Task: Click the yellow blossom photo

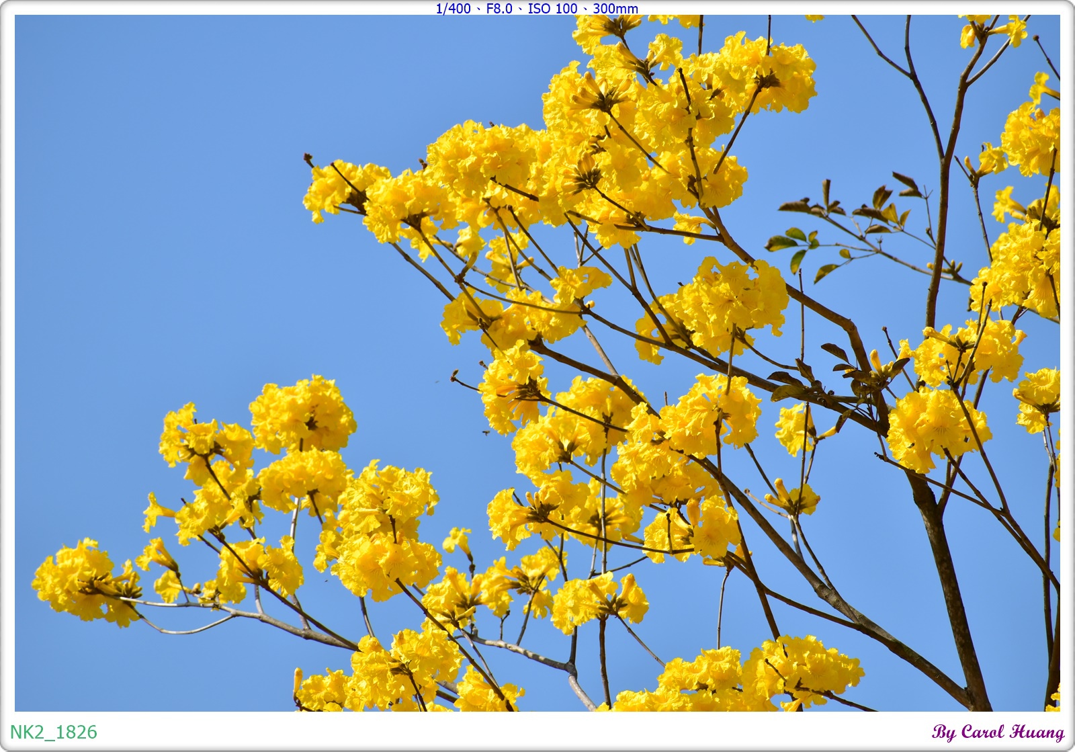Action: tap(537, 363)
